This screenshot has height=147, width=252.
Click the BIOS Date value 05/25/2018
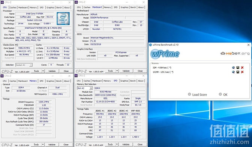pyautogui.click(x=117, y=44)
